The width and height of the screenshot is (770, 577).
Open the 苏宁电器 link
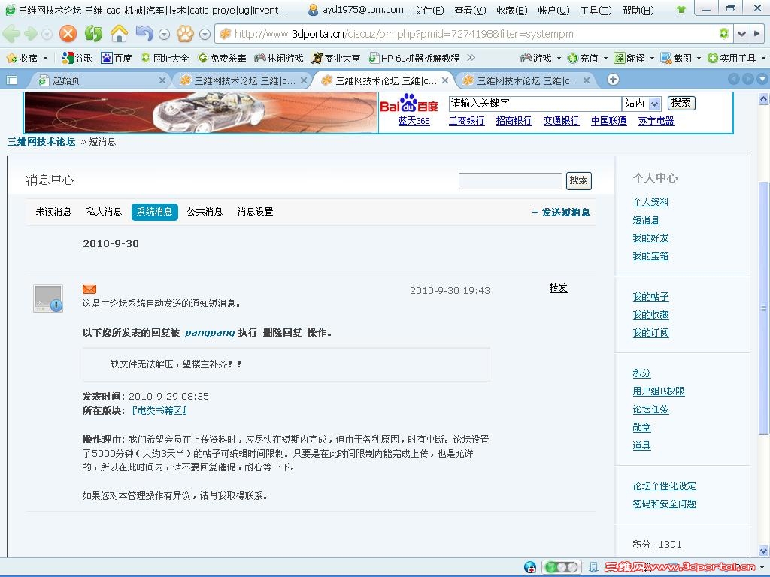656,121
